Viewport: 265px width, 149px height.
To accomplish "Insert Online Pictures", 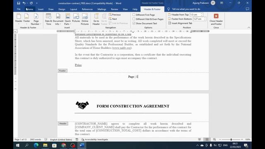I will 84,19.
